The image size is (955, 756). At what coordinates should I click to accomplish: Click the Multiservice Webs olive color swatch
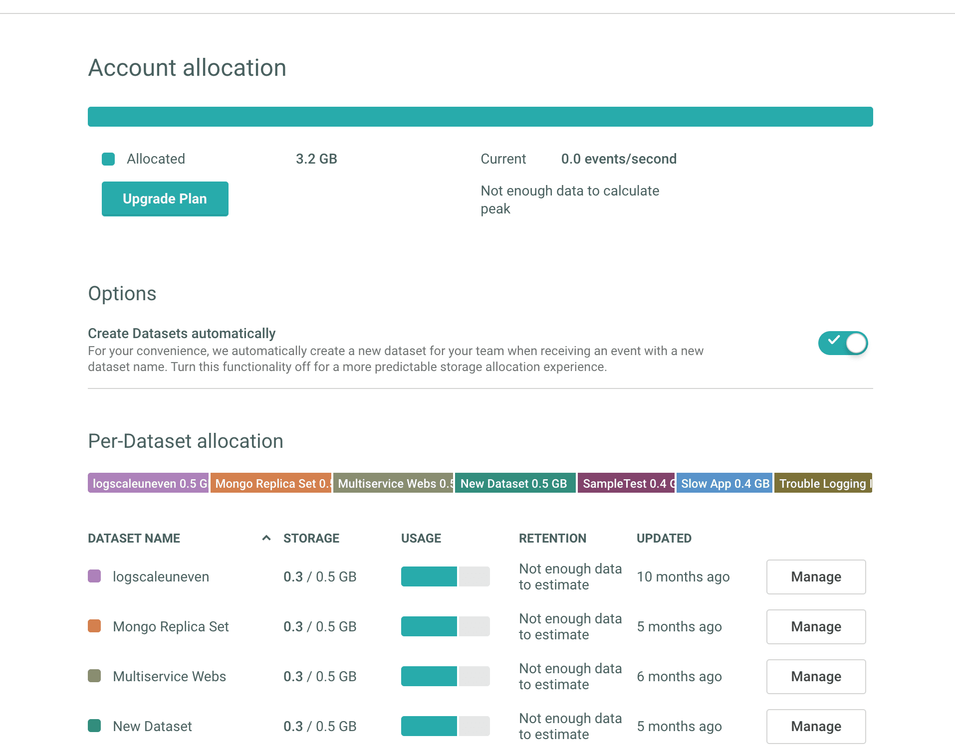click(x=94, y=676)
